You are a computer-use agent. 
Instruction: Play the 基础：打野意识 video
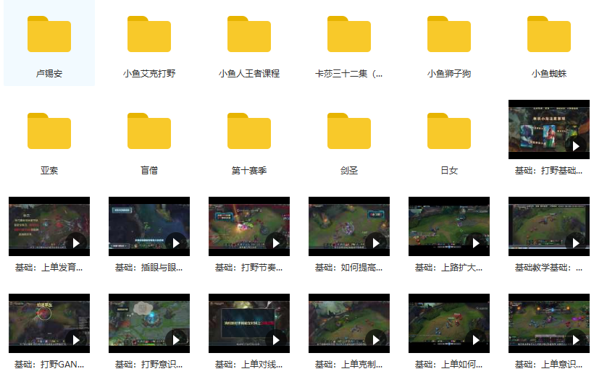(x=149, y=323)
